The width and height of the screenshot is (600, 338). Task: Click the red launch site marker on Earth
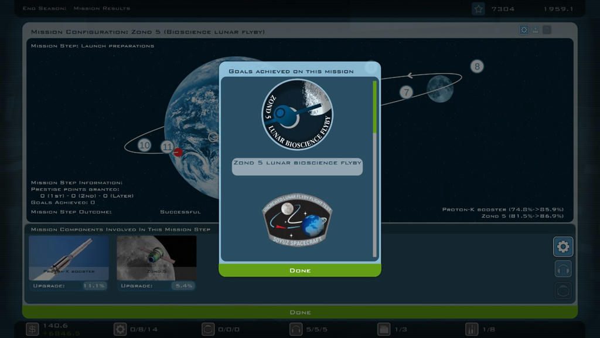point(178,152)
